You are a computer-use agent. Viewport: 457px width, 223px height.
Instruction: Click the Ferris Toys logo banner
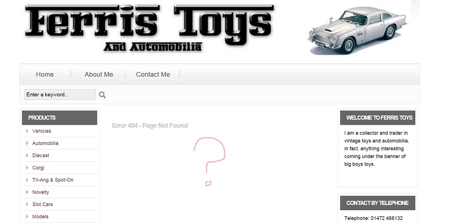pyautogui.click(x=149, y=28)
